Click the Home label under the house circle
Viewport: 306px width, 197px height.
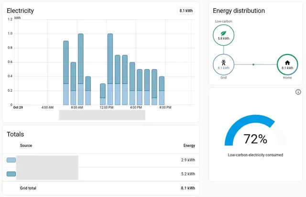coord(287,77)
